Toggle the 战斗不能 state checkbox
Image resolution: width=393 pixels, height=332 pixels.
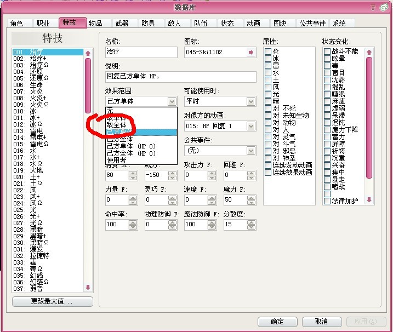[x=327, y=51]
